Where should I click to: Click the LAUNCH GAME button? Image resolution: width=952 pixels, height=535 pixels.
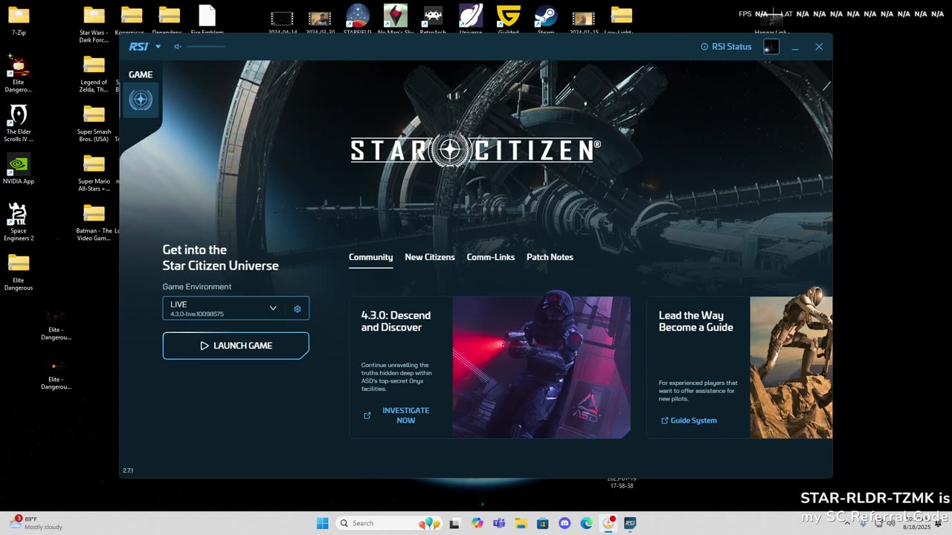(x=236, y=346)
